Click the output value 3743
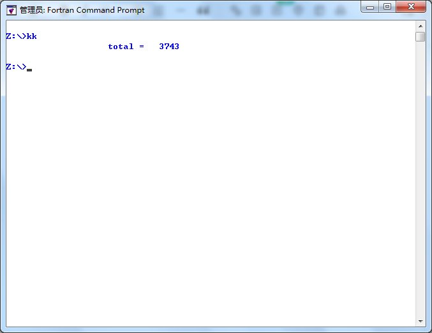 click(169, 47)
